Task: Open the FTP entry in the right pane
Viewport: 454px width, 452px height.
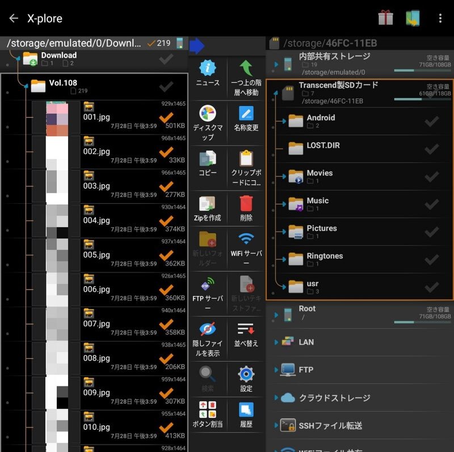Action: pos(359,370)
